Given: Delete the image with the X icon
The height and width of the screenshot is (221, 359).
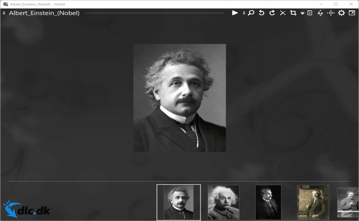Looking at the screenshot, I should tap(283, 13).
